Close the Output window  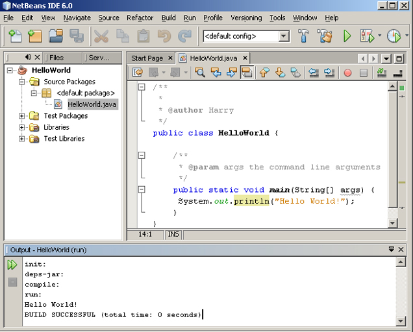401,250
